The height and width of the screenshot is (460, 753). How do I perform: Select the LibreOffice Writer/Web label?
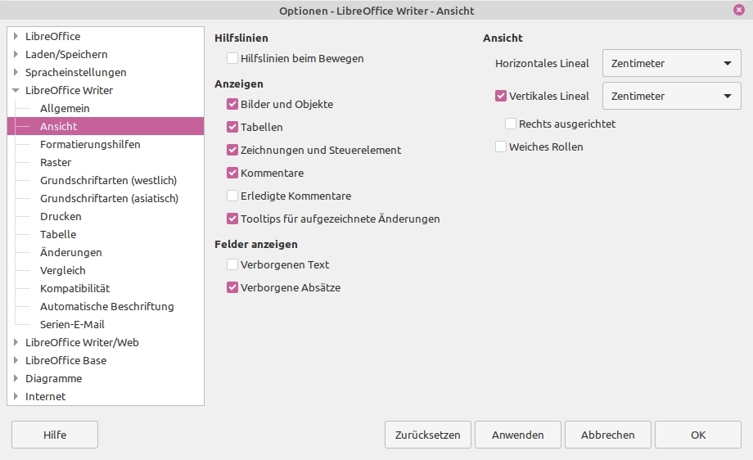[x=82, y=342]
